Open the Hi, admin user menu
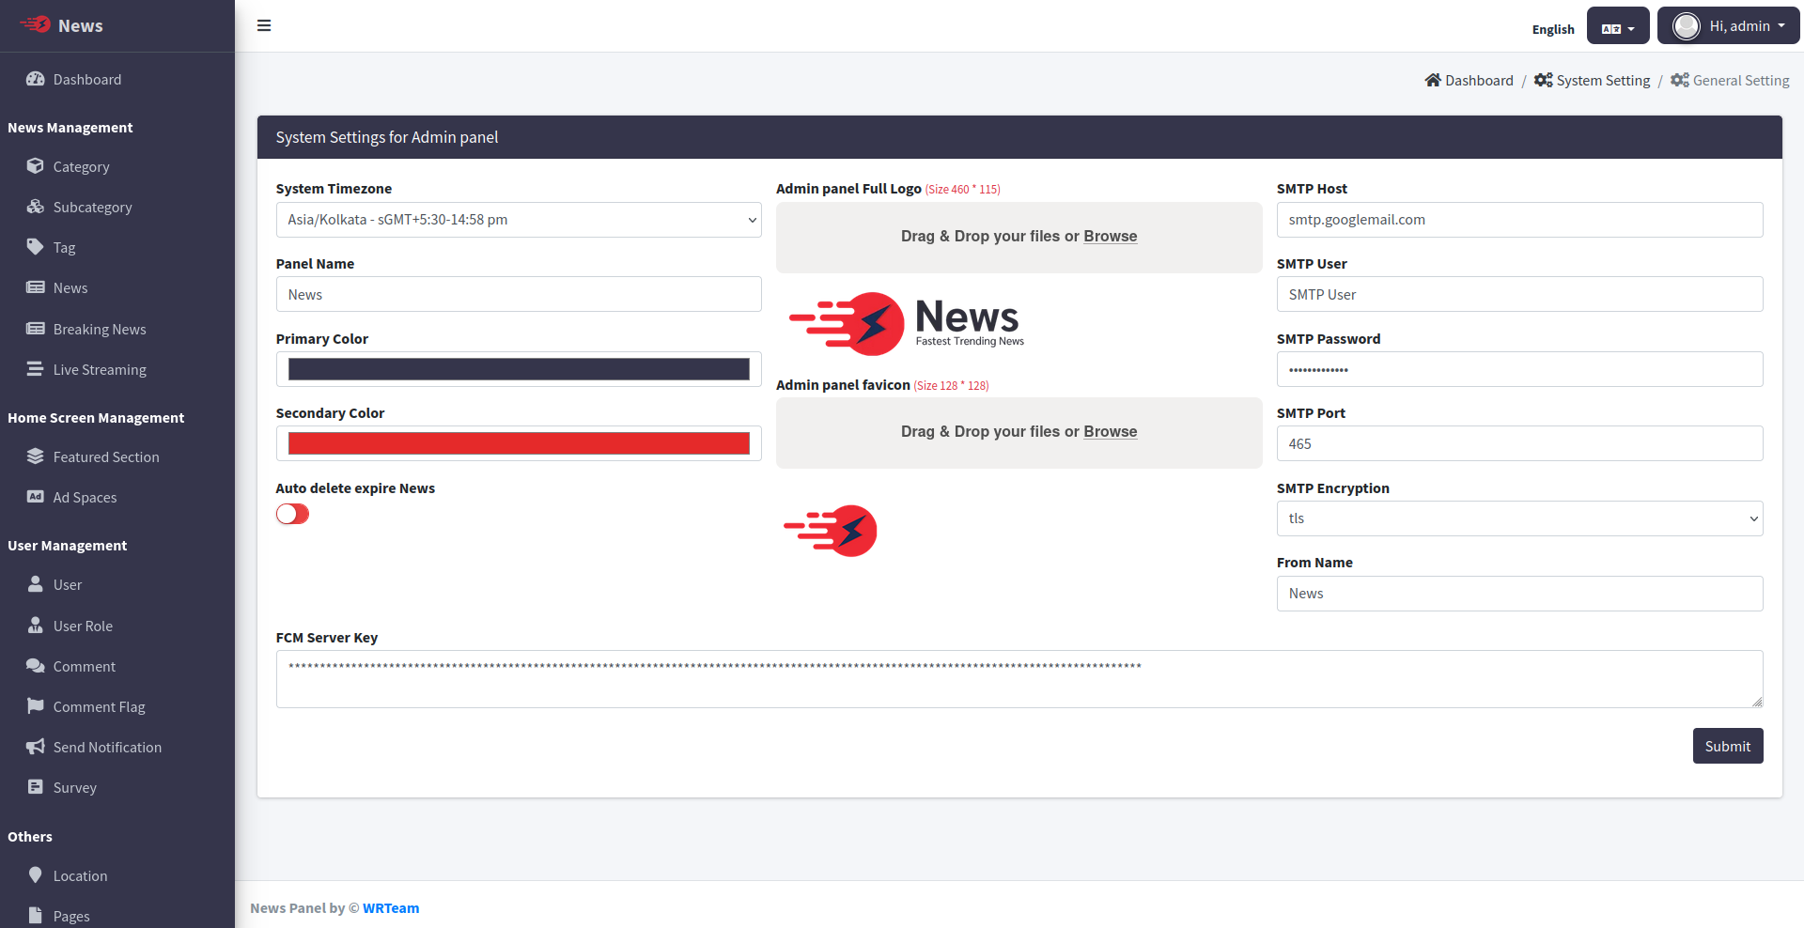This screenshot has width=1804, height=928. click(1728, 26)
